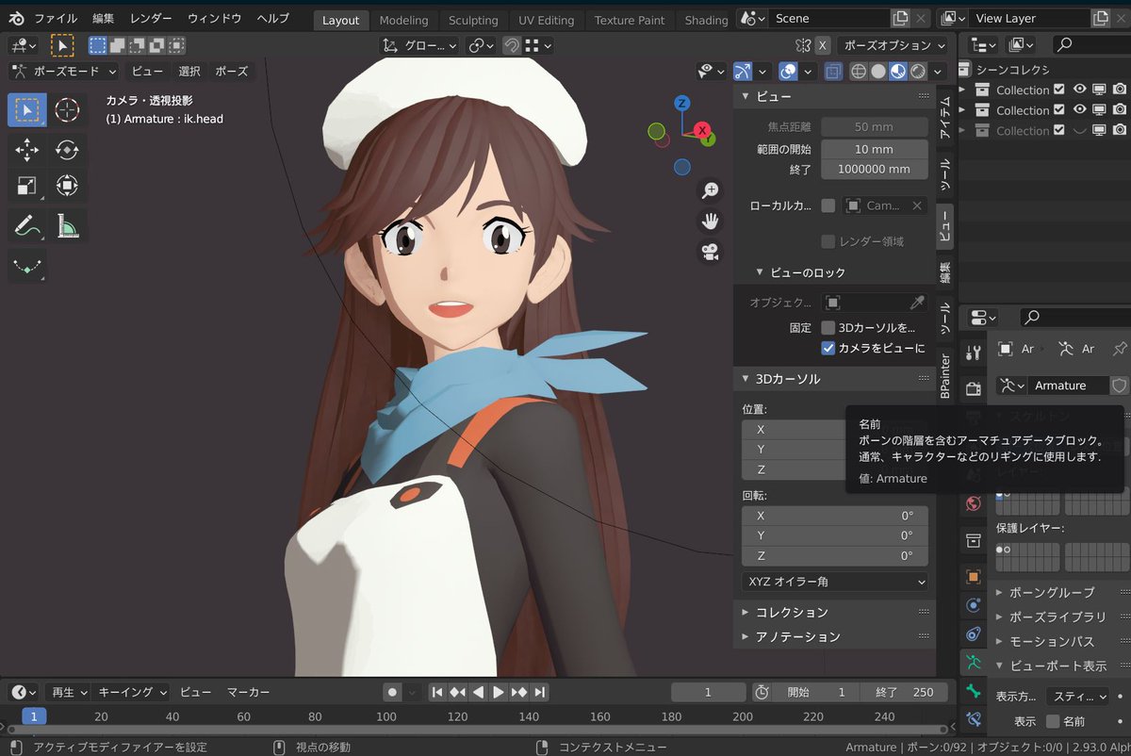Select the Rotate tool
1131x756 pixels.
(67, 149)
